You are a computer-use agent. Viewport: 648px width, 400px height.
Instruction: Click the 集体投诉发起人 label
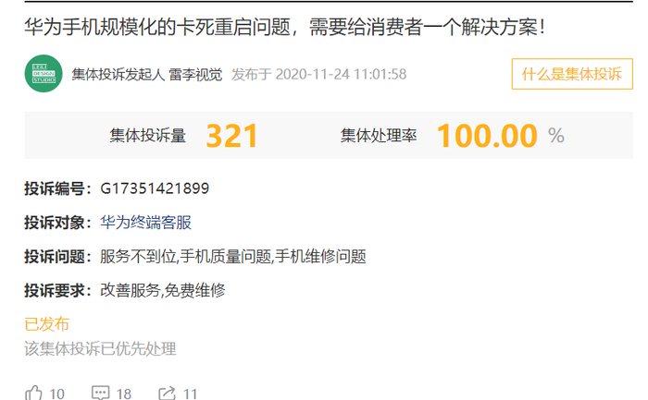[x=118, y=75]
